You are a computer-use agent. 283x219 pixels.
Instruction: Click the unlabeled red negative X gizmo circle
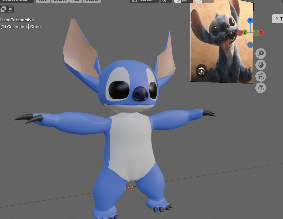click(x=239, y=33)
